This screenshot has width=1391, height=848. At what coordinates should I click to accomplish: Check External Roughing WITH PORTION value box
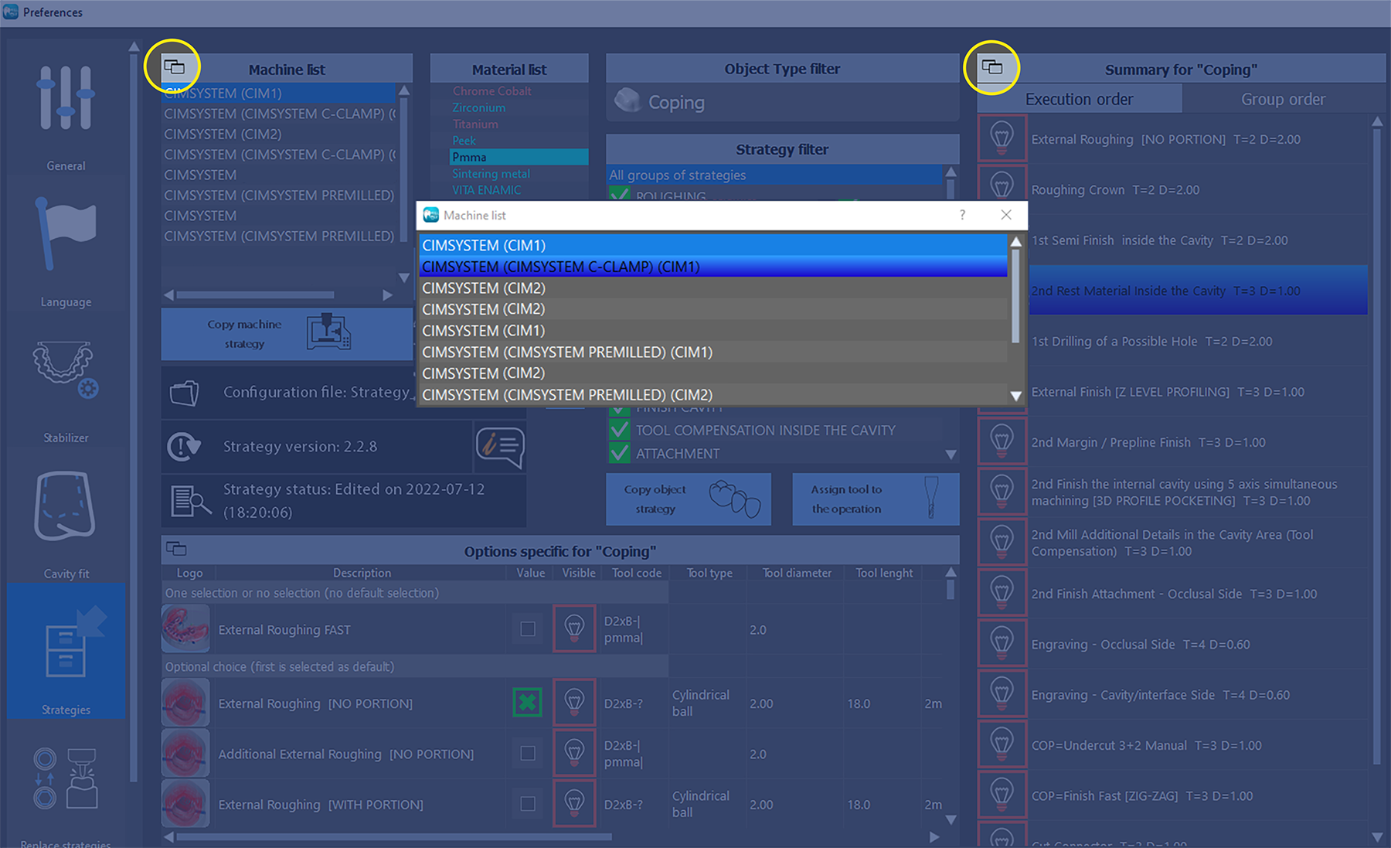click(x=528, y=804)
